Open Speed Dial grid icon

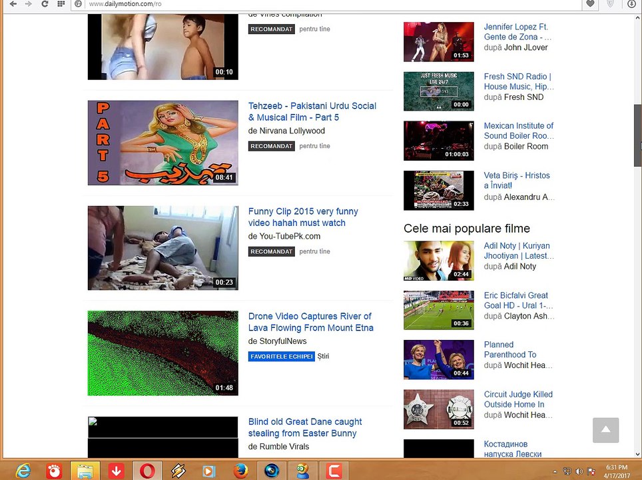tap(61, 4)
